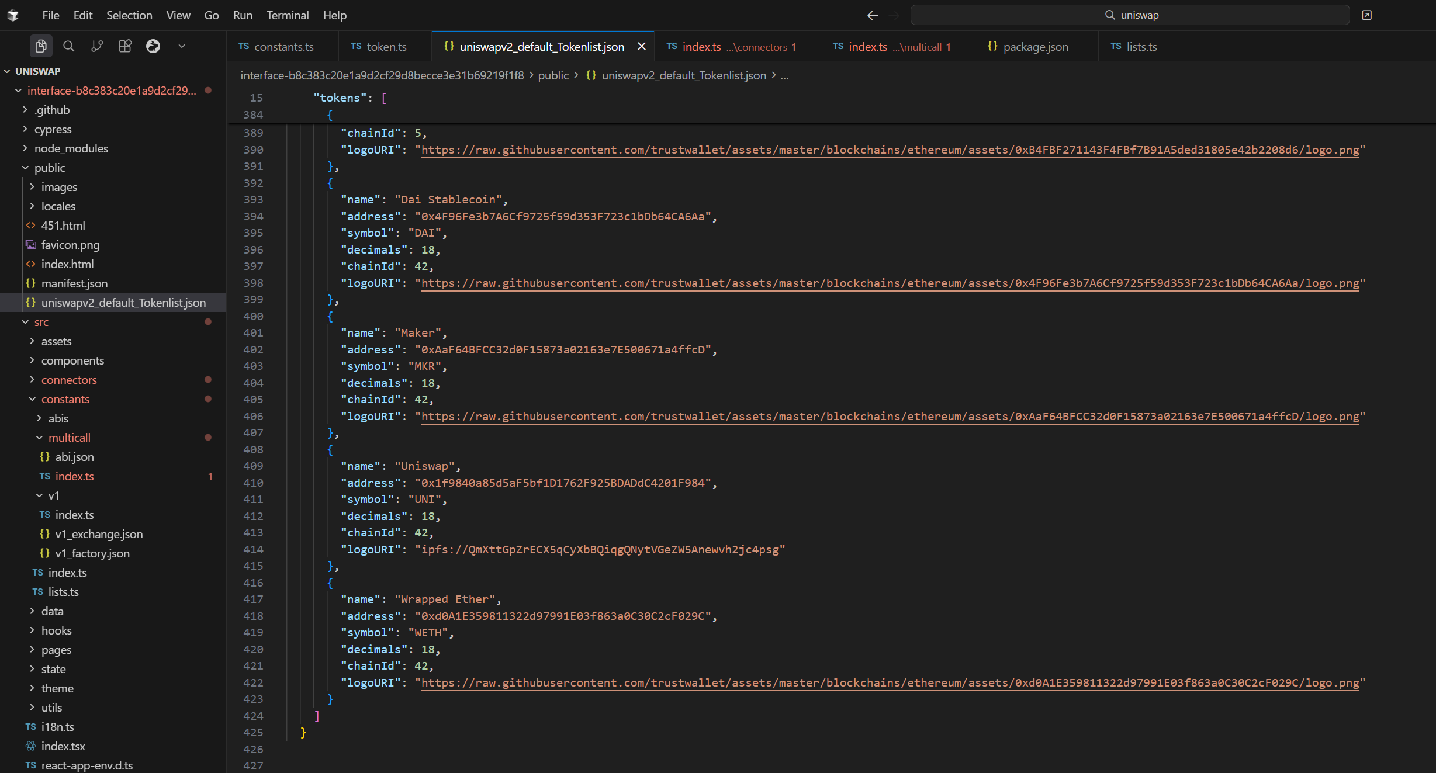
Task: Expand the components folder
Action: [x=72, y=360]
